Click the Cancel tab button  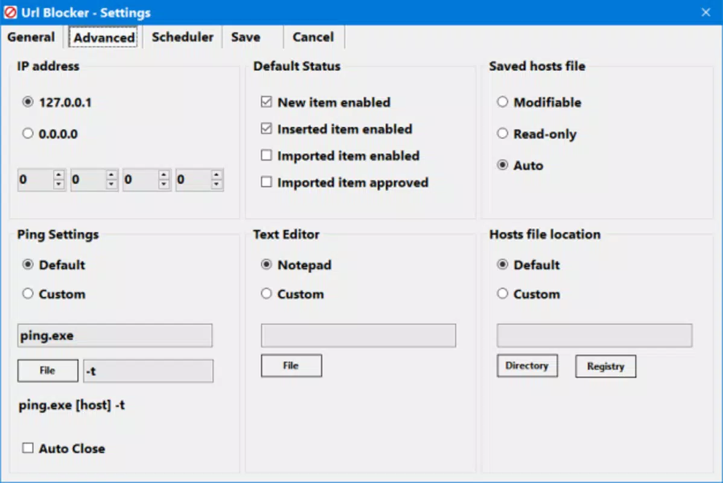313,37
